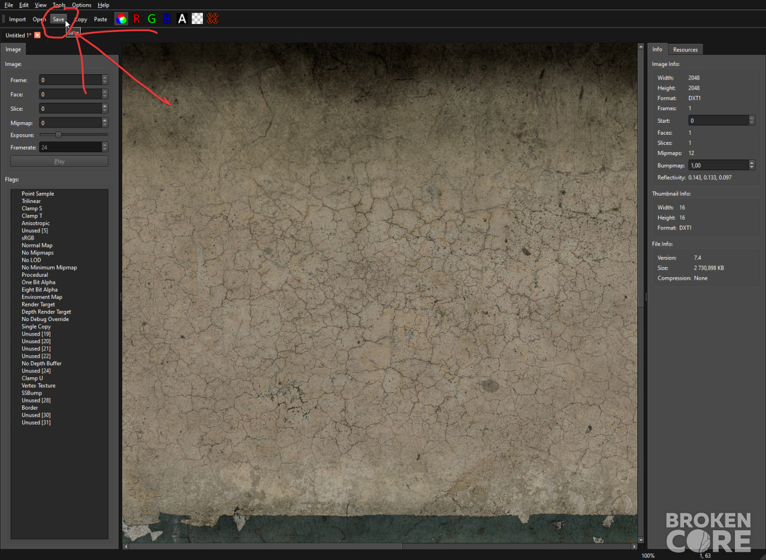The width and height of the screenshot is (766, 560).
Task: Toggle the Anisotropic flag
Action: [35, 223]
